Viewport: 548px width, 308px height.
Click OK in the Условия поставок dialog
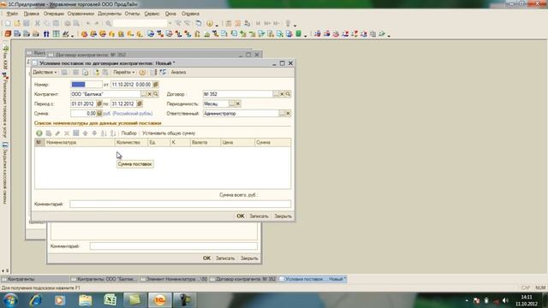[241, 216]
